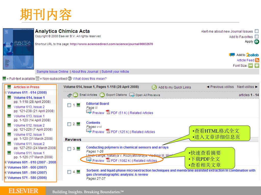The width and height of the screenshot is (261, 195).
Task: Click the full-text icon beside Volume 613, Issue 2
Action: pyautogui.click(x=9, y=107)
